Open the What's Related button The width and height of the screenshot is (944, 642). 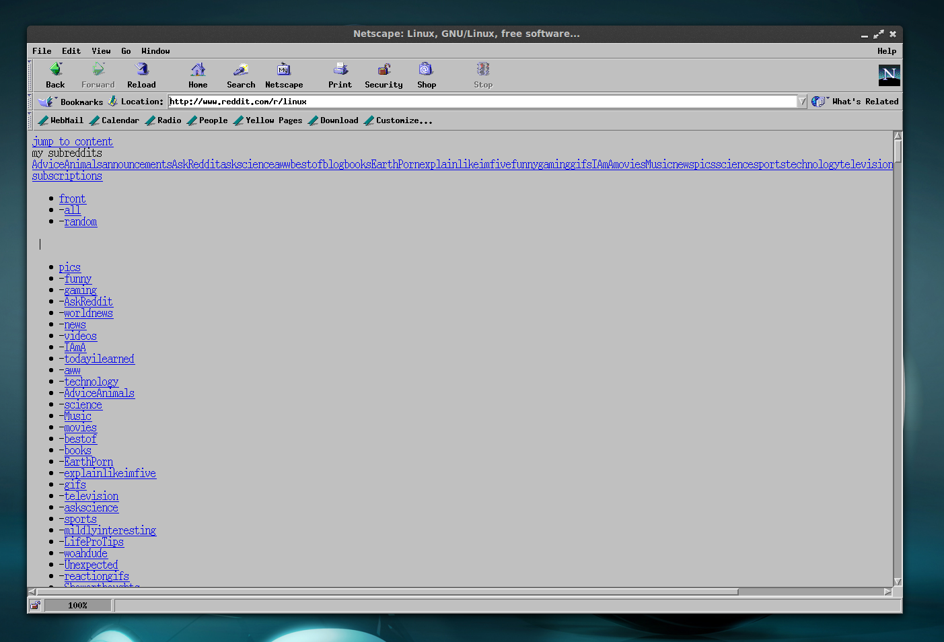point(855,102)
